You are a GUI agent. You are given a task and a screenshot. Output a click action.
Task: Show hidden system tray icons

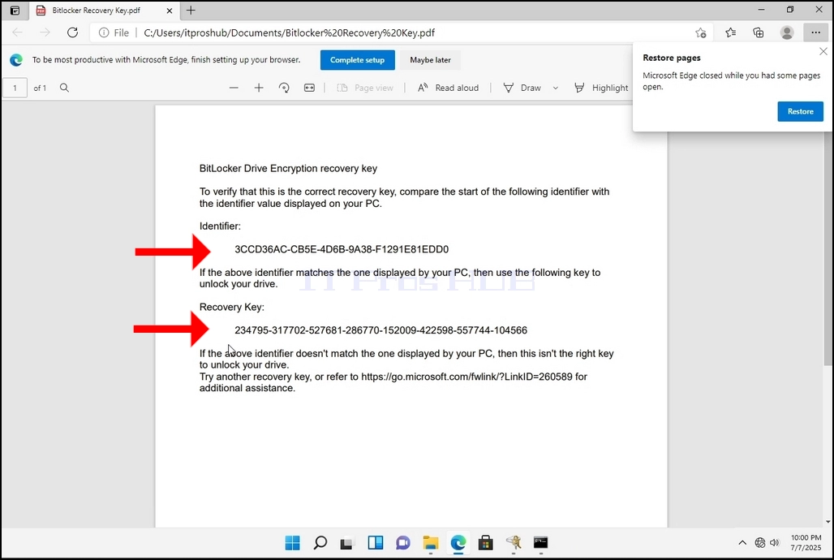tap(742, 542)
